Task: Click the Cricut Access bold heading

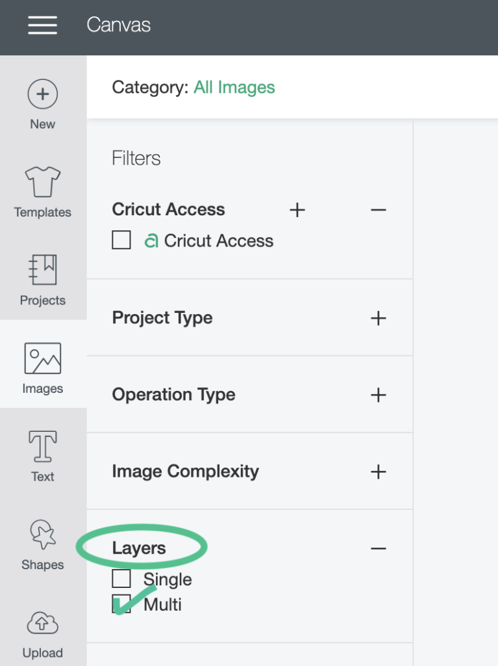Action: pos(168,210)
